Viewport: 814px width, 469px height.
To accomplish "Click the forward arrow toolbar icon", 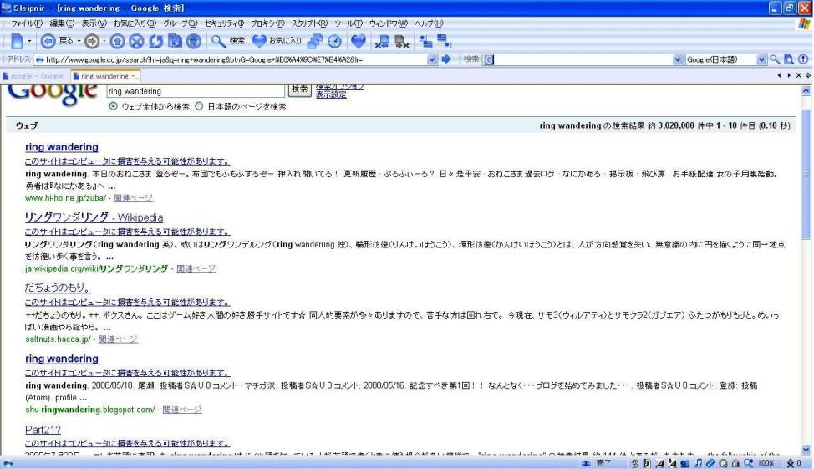I will 92,41.
